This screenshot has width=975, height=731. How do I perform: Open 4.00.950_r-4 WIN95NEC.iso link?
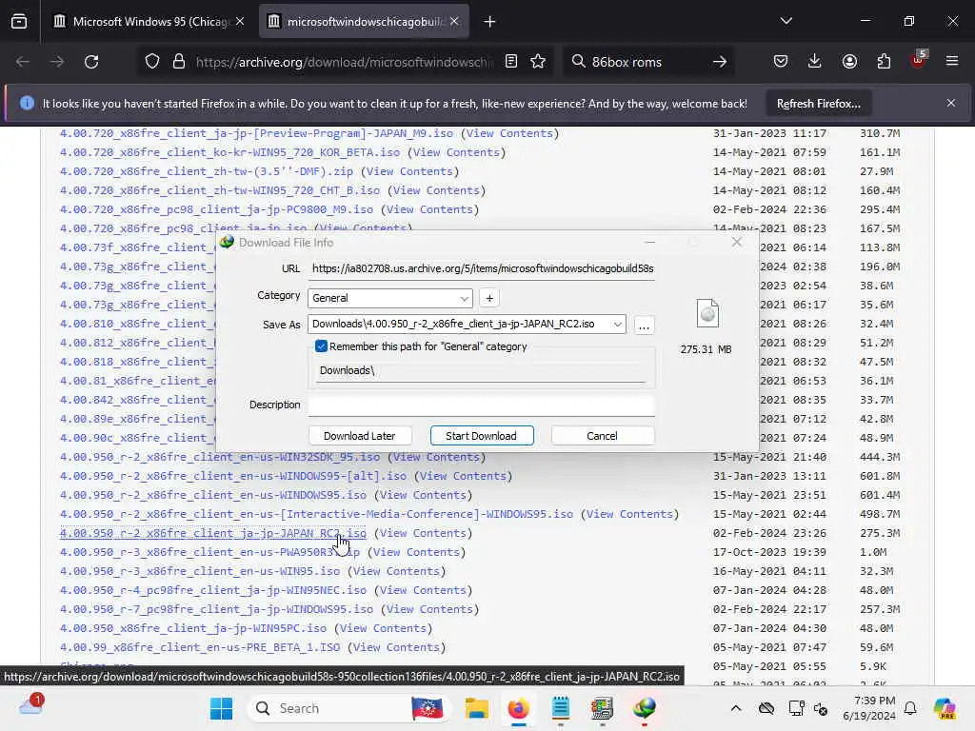click(x=212, y=590)
